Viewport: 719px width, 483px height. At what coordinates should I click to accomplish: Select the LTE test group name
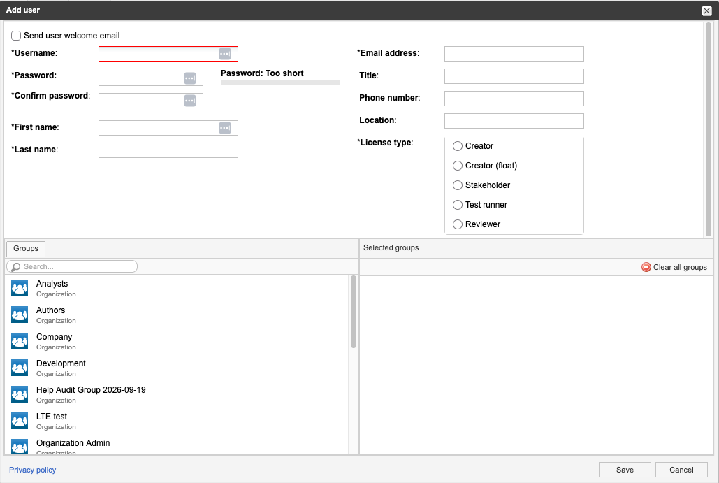pyautogui.click(x=52, y=417)
